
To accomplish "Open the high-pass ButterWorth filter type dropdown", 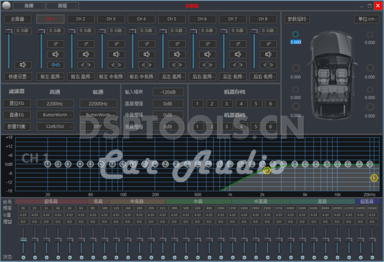I will pyautogui.click(x=55, y=114).
